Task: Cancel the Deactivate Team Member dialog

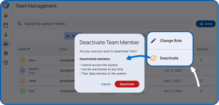Action: point(106,84)
